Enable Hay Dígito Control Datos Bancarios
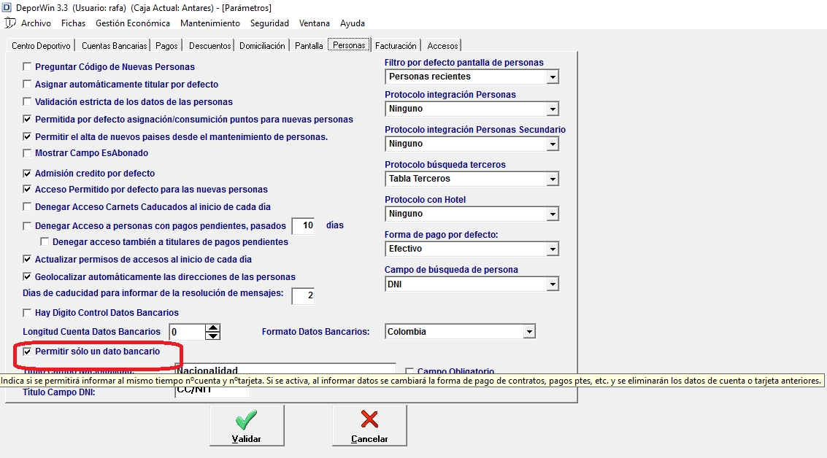827x458 pixels. coord(27,313)
